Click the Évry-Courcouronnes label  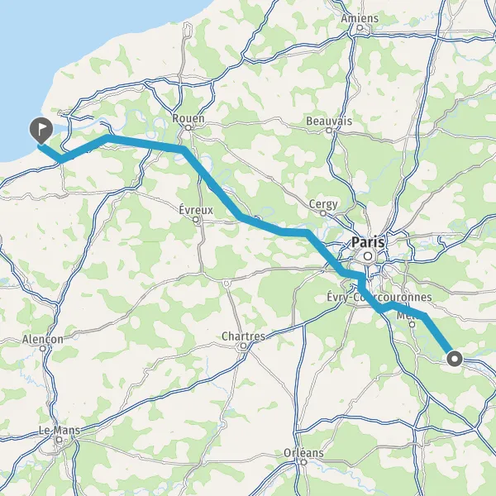click(379, 297)
